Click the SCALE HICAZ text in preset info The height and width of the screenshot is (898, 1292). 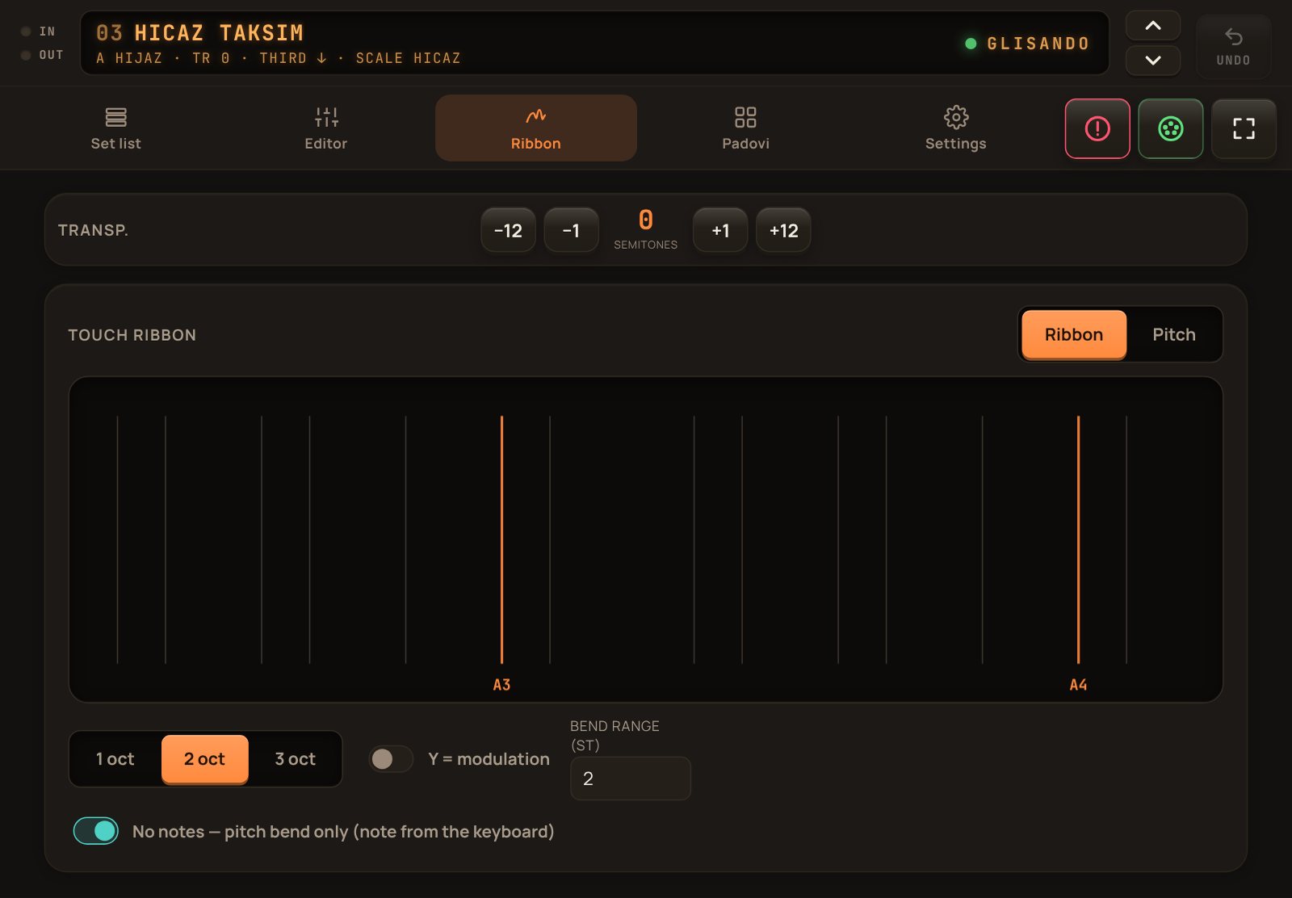pos(408,58)
